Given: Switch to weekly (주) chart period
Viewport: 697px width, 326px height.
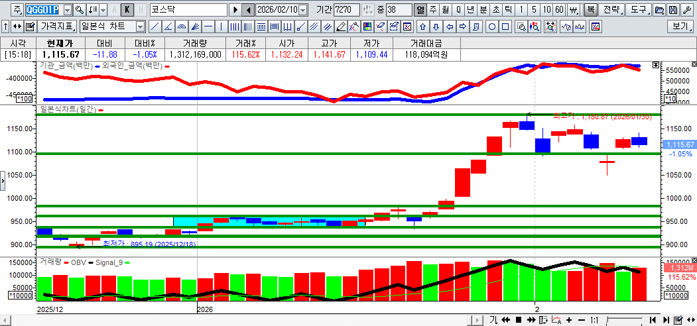Looking at the screenshot, I should [433, 10].
